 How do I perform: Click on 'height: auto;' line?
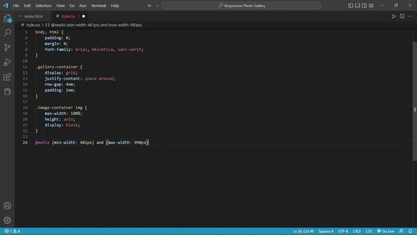[x=60, y=119]
